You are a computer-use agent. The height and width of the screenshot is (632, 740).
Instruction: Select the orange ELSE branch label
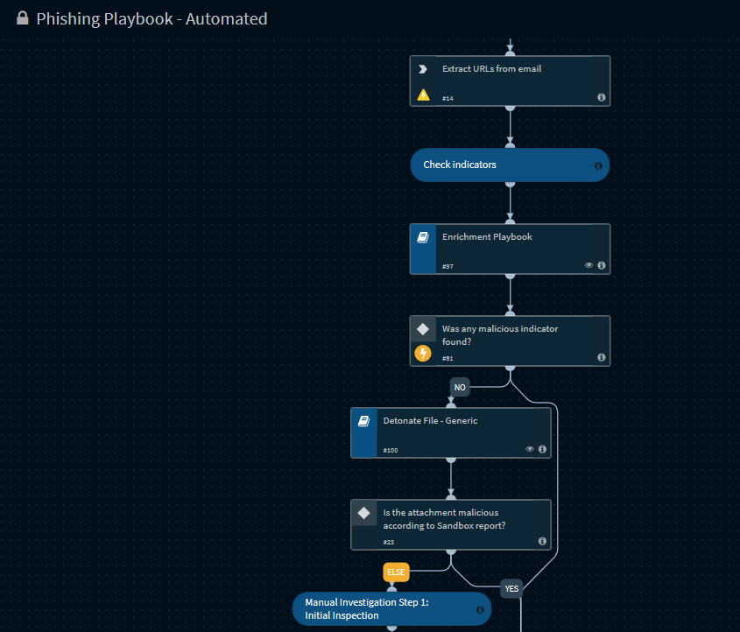click(x=396, y=572)
